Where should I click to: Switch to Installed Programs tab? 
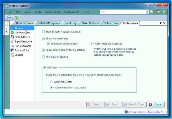(x=49, y=23)
